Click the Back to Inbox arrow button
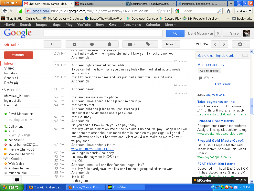The height and width of the screenshot is (191, 254). pos(53,44)
